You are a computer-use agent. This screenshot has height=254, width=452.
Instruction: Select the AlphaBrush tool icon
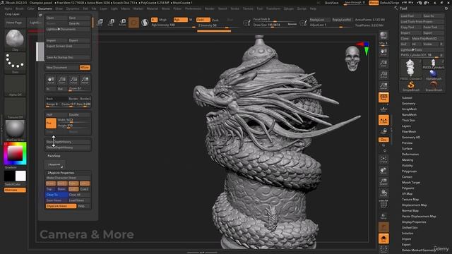(x=434, y=74)
